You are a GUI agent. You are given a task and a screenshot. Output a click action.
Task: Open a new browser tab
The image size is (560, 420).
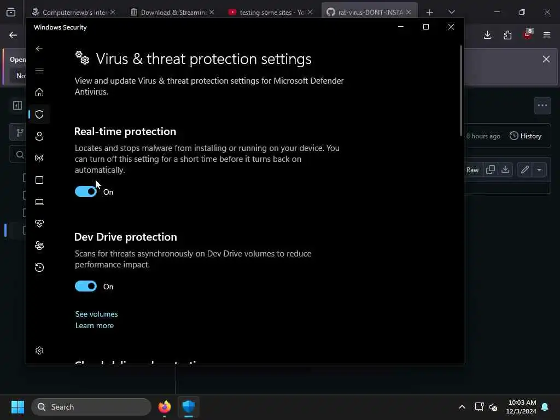[x=430, y=13]
